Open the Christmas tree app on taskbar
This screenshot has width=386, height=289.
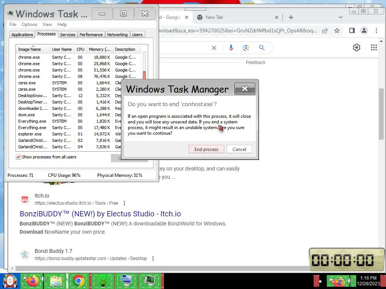tap(103, 281)
